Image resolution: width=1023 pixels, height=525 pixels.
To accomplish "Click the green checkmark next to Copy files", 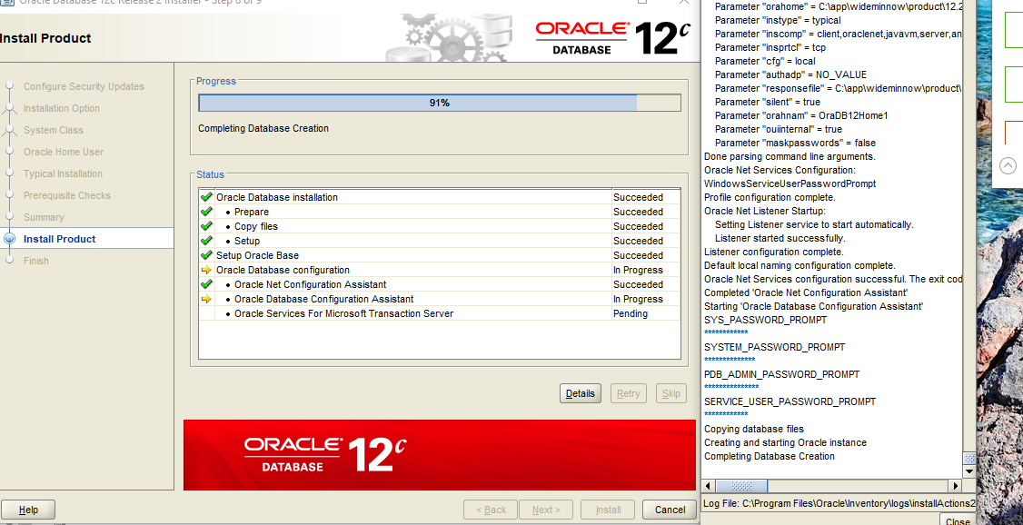I will 206,226.
